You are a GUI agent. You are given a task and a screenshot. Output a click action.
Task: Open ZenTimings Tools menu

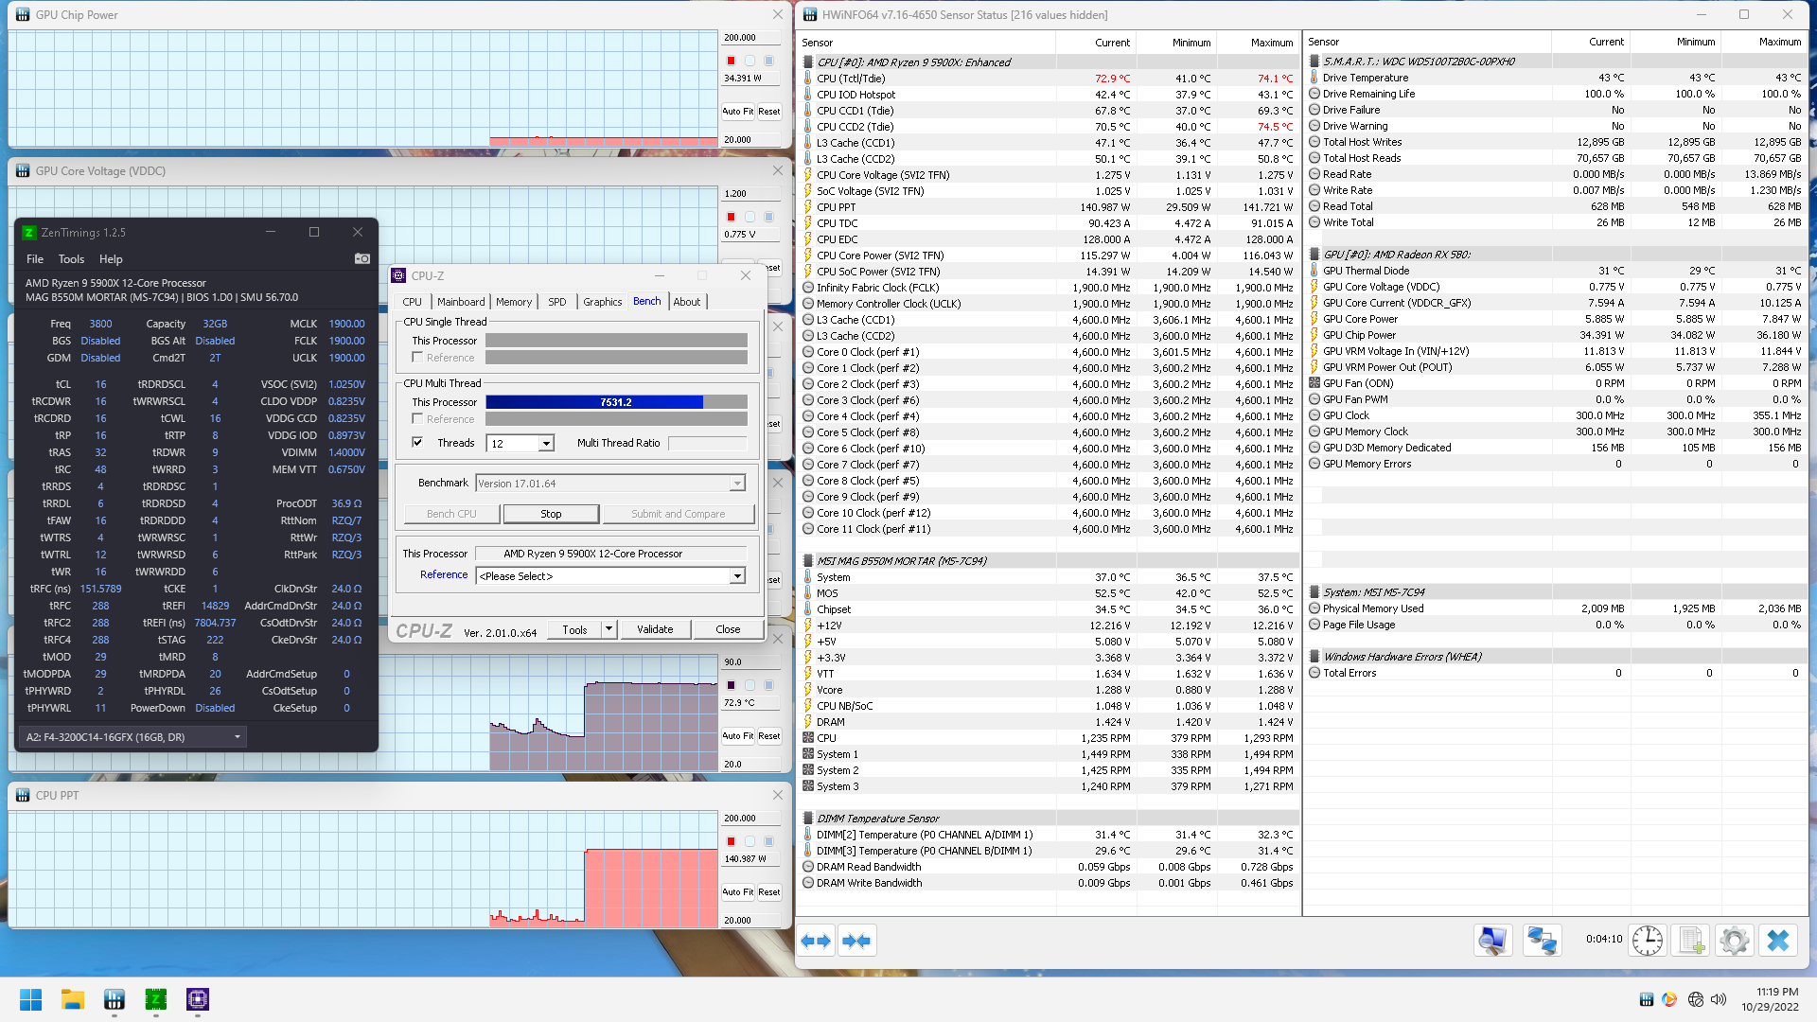click(x=71, y=258)
